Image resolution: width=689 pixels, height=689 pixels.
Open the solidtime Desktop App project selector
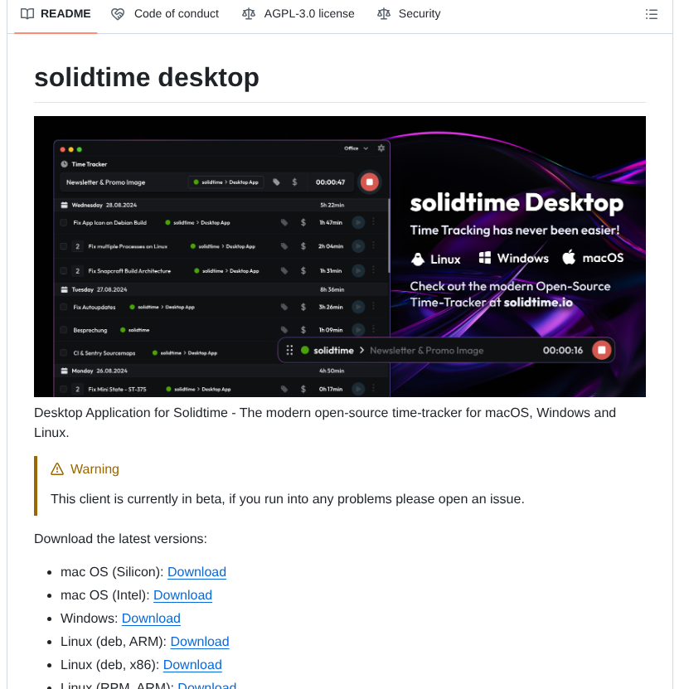226,182
